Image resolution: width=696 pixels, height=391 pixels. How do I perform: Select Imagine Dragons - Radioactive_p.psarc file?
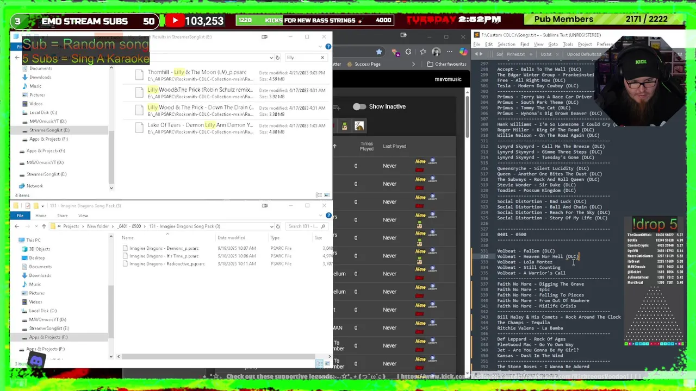167,264
